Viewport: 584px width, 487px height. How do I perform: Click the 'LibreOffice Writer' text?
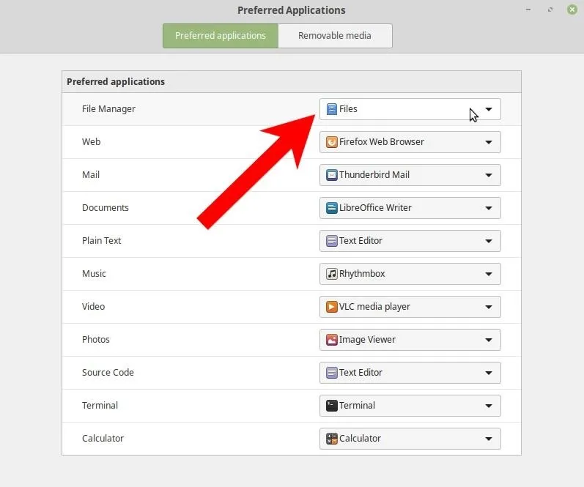pos(375,208)
